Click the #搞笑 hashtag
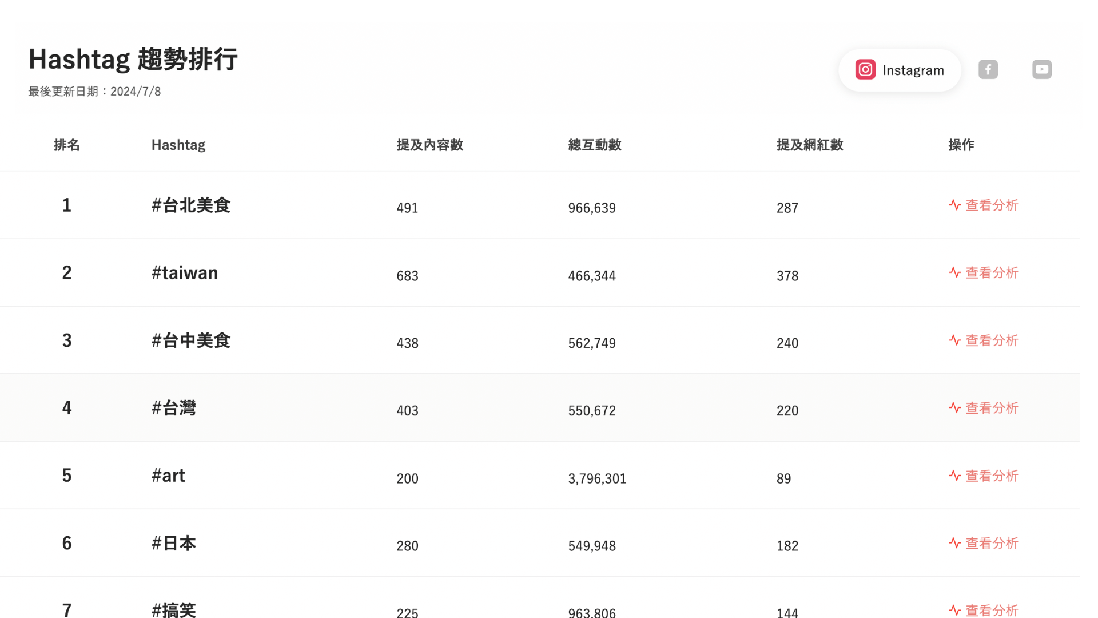This screenshot has width=1098, height=618. (x=174, y=610)
